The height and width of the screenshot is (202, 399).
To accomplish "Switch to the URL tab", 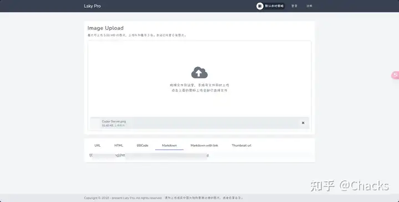I will 98,146.
